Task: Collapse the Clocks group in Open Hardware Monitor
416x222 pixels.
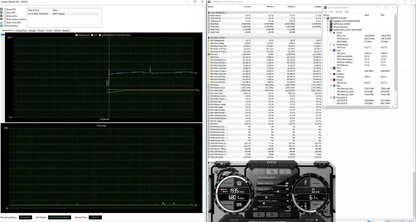Action: [x=331, y=33]
